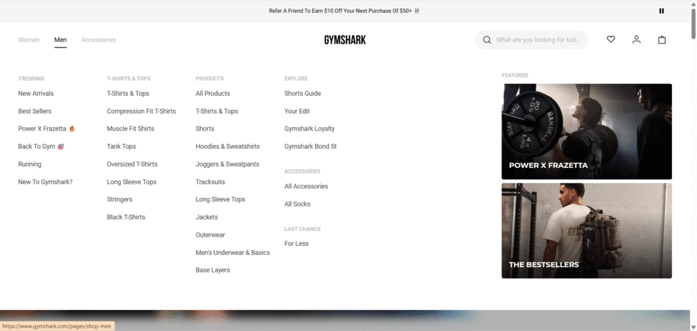Screen dimensions: 697x331
Task: Pause the announcement banner rotation
Action: click(x=662, y=11)
